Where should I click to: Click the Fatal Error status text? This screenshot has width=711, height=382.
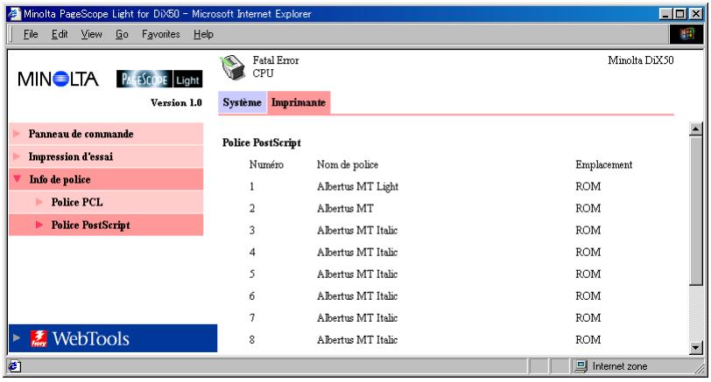click(276, 60)
